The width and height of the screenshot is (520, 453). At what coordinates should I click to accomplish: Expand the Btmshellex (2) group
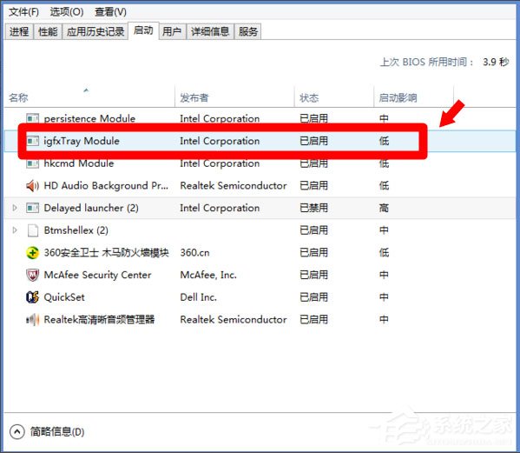[x=15, y=230]
